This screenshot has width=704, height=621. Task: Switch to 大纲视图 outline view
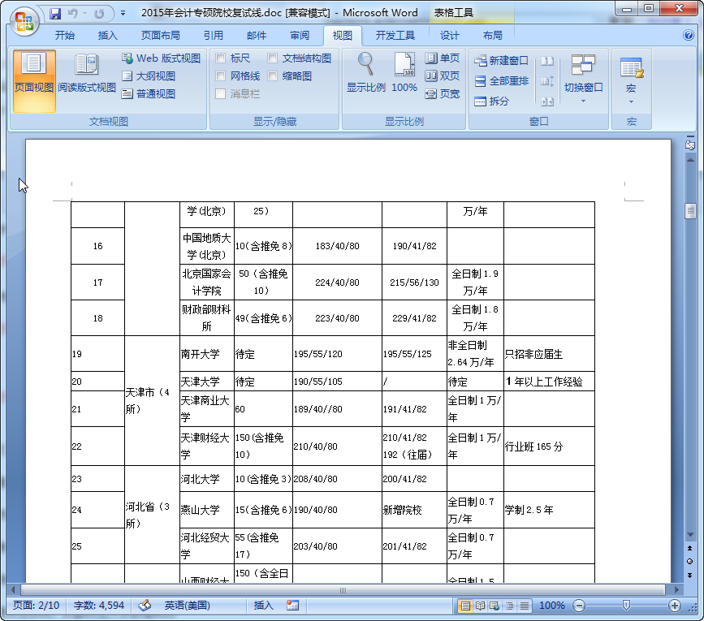[x=149, y=76]
